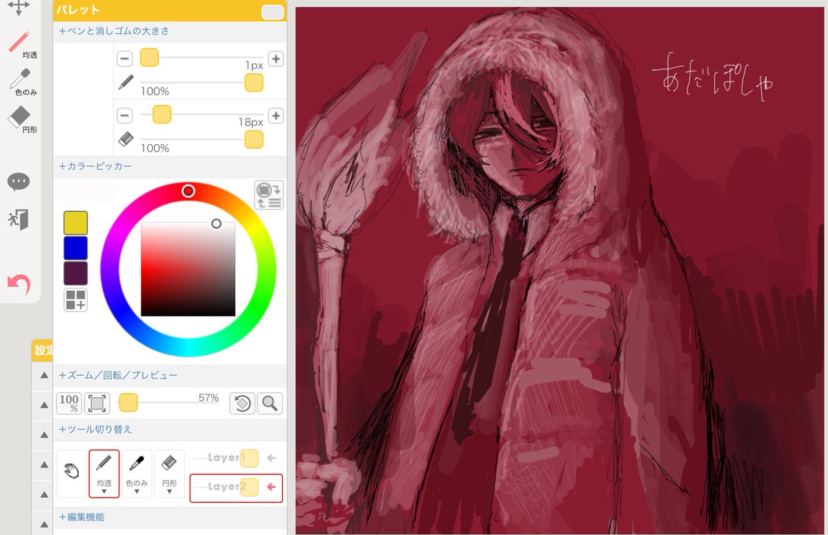Fit canvas to screen icon
The width and height of the screenshot is (828, 535).
(97, 403)
